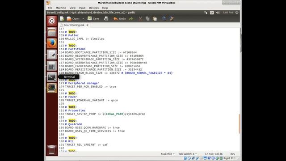Open the sound volume indicator

pos(218,13)
